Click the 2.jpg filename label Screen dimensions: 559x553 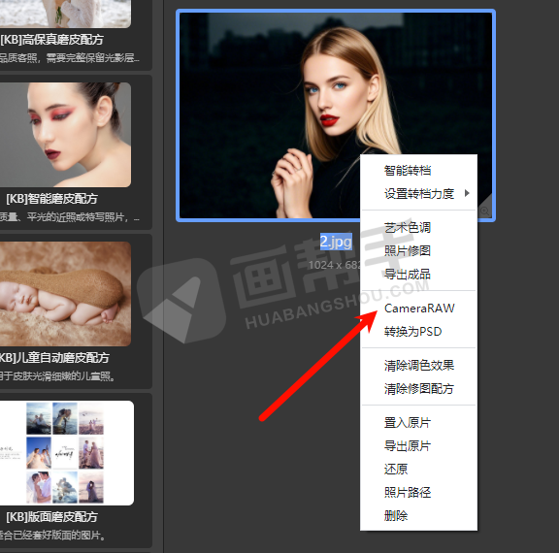click(x=336, y=242)
